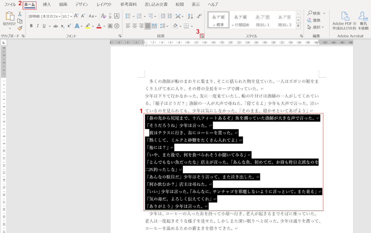Open the レイアウト ribbon tab
The height and width of the screenshot is (233, 371).
coord(104,4)
